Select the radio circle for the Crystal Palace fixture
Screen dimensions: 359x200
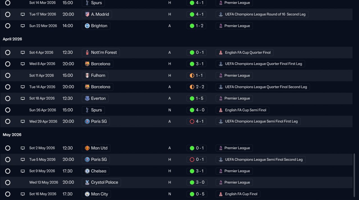(x=8, y=182)
